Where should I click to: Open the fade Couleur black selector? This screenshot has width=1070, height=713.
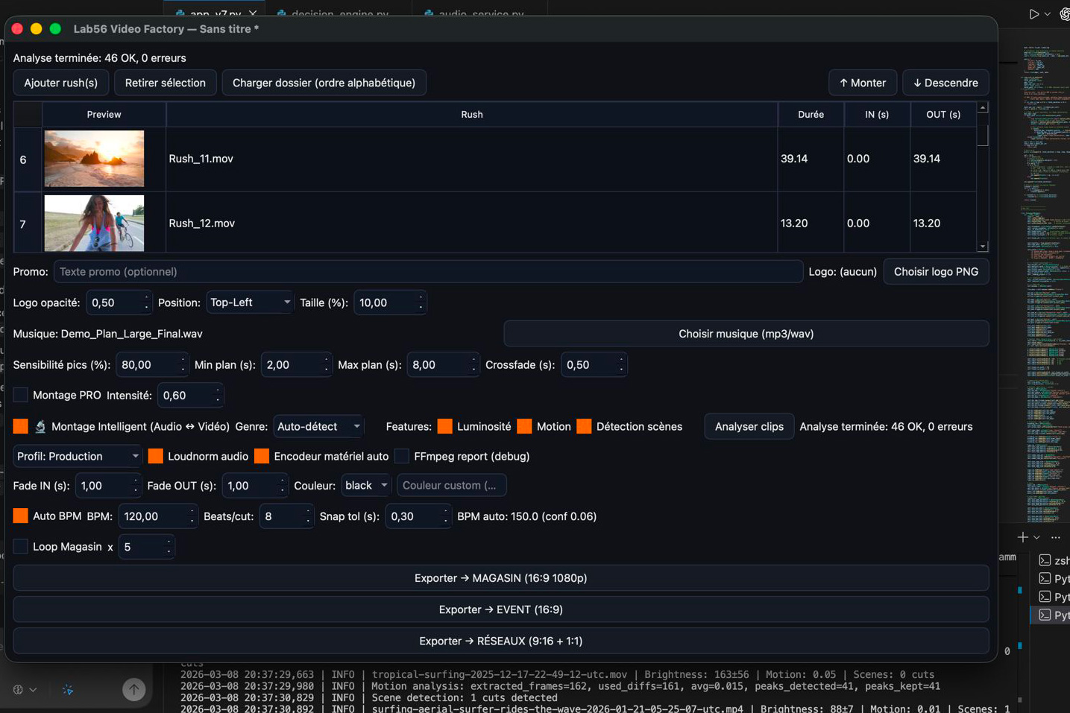click(x=366, y=486)
